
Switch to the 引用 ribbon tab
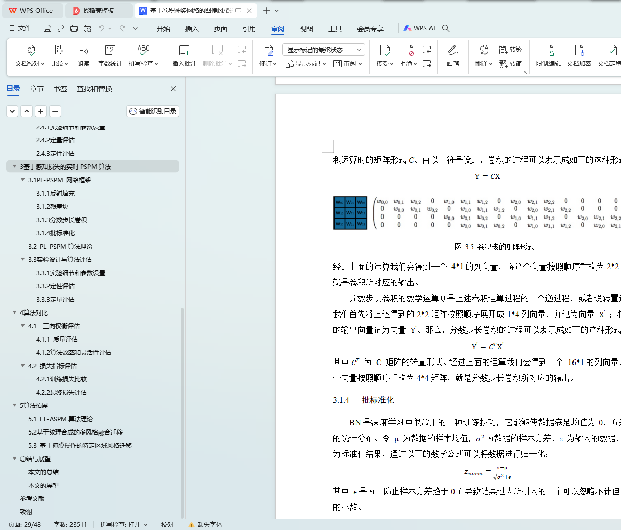249,29
